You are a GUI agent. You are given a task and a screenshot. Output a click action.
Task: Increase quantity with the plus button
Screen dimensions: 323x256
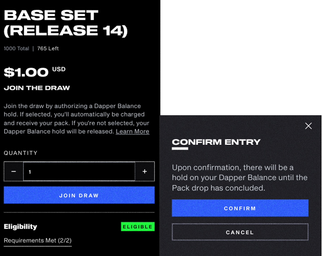click(x=145, y=171)
